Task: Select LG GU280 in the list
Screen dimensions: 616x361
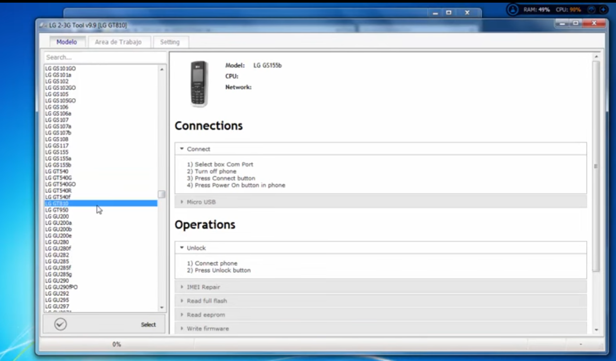Action: pyautogui.click(x=101, y=242)
